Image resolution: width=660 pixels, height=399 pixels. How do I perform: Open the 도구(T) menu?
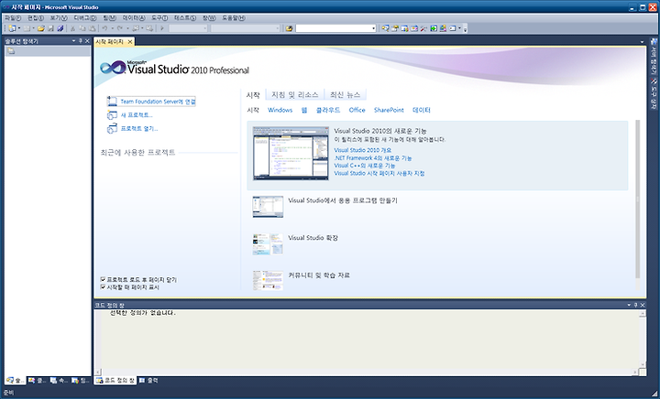pos(159,17)
